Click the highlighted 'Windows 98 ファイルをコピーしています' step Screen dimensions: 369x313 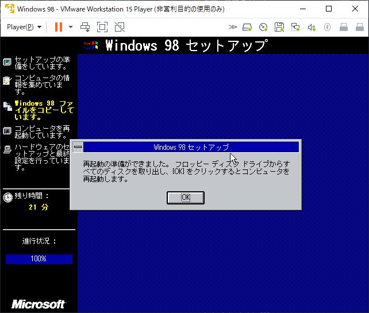pos(44,110)
